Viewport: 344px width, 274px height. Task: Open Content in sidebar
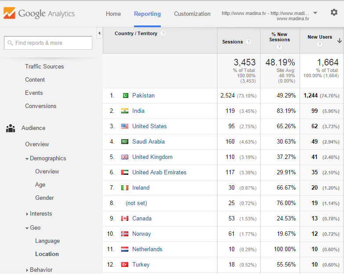pyautogui.click(x=35, y=79)
